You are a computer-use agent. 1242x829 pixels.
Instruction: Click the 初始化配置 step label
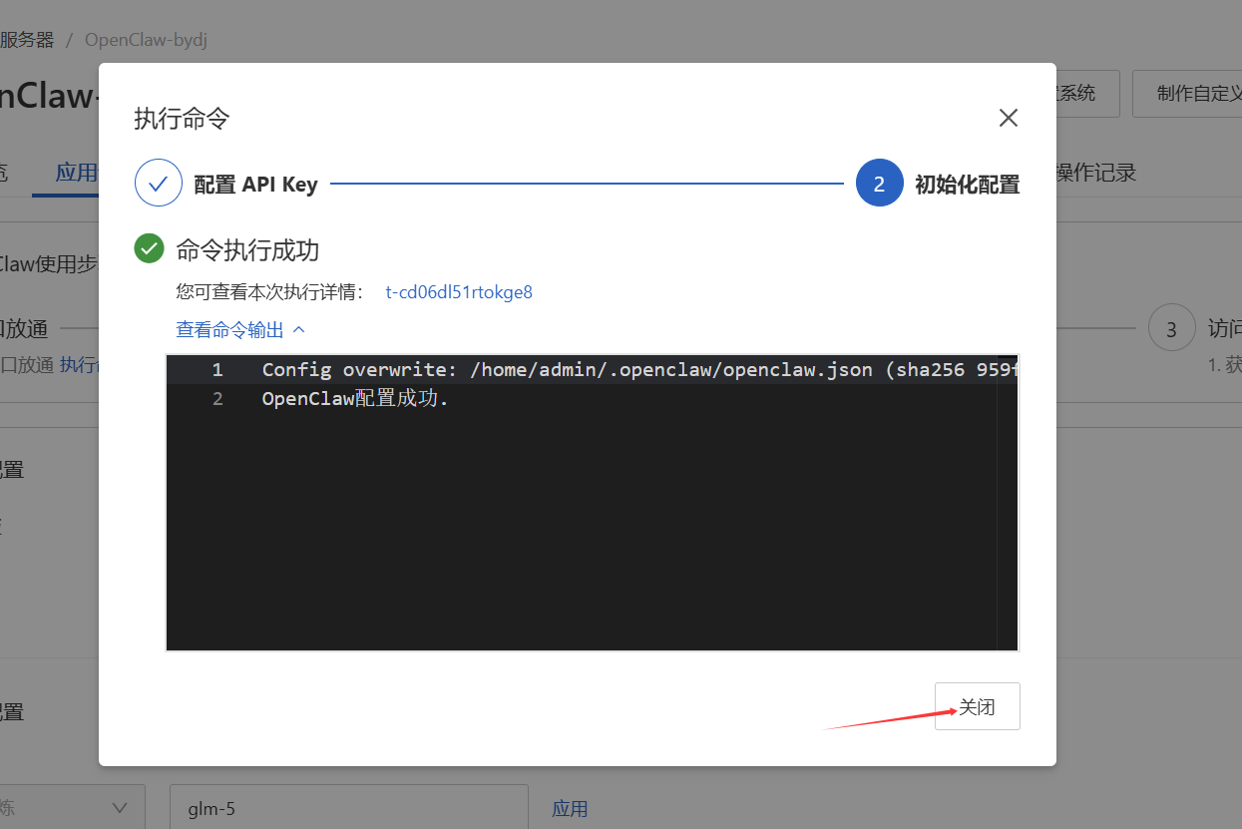tap(968, 185)
